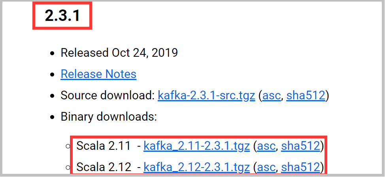The height and width of the screenshot is (177, 385).
Task: Open the sha512 checksum for source download
Action: point(306,95)
